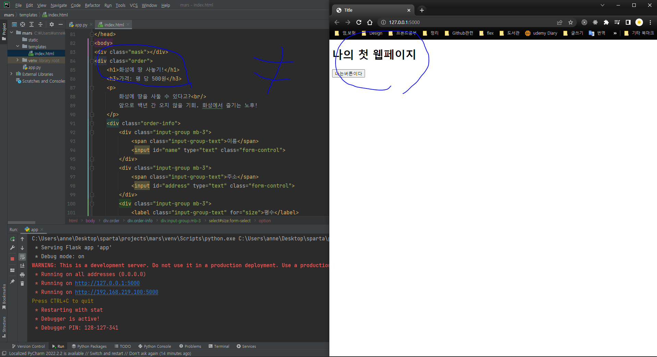Open the Navigate menu
657x357 pixels.
pyautogui.click(x=59, y=5)
